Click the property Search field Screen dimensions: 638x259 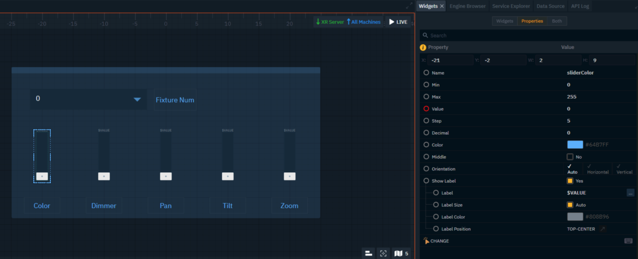click(529, 36)
